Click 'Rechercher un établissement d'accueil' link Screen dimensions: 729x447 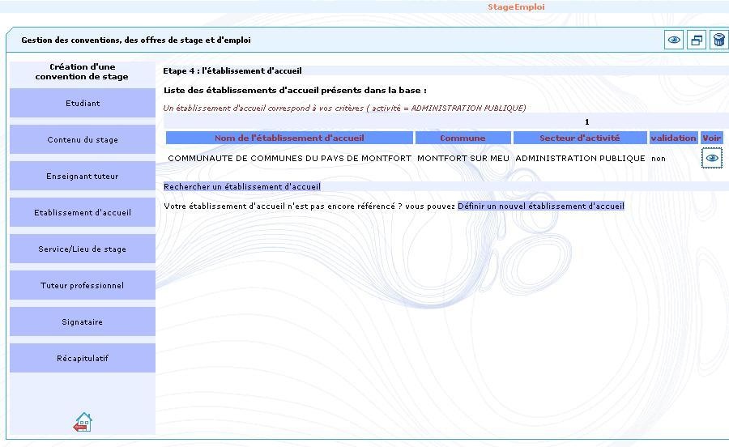point(242,187)
